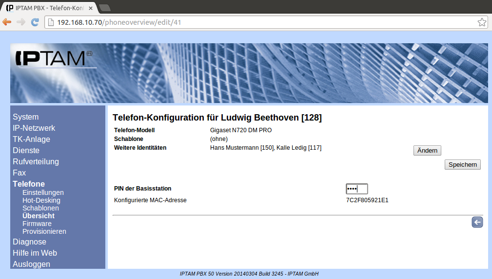Focus the PIN der Basisstation field

pyautogui.click(x=356, y=189)
